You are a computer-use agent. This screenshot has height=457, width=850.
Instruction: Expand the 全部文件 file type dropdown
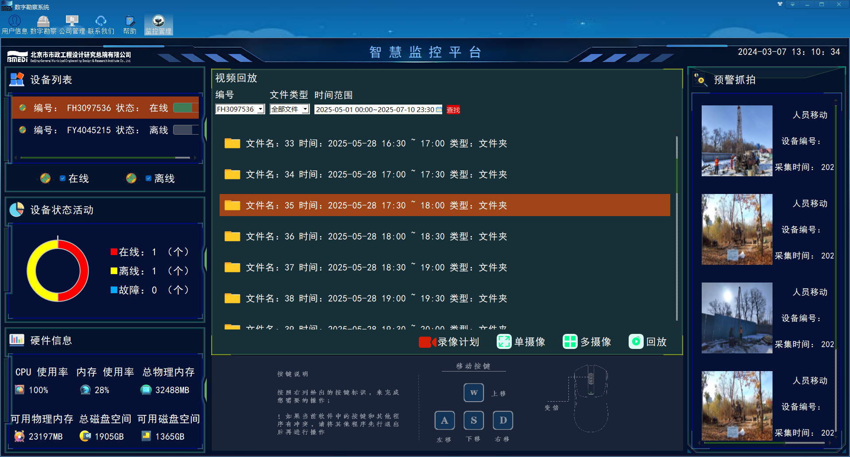tap(305, 109)
